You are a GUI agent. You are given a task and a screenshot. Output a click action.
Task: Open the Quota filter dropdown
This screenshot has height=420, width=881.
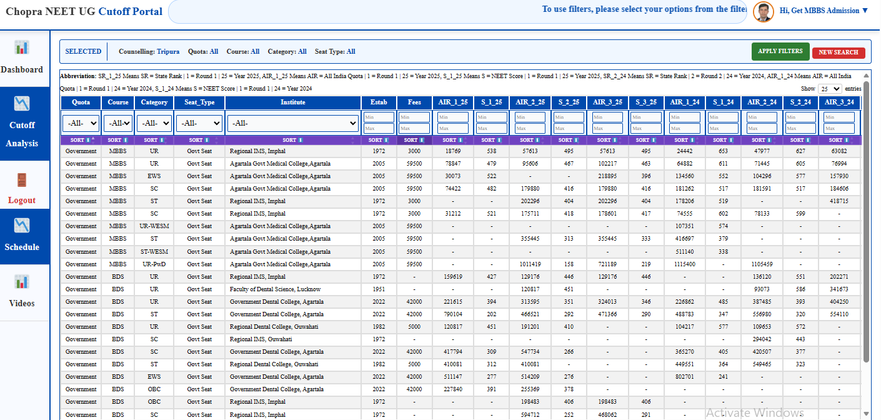[x=81, y=123]
